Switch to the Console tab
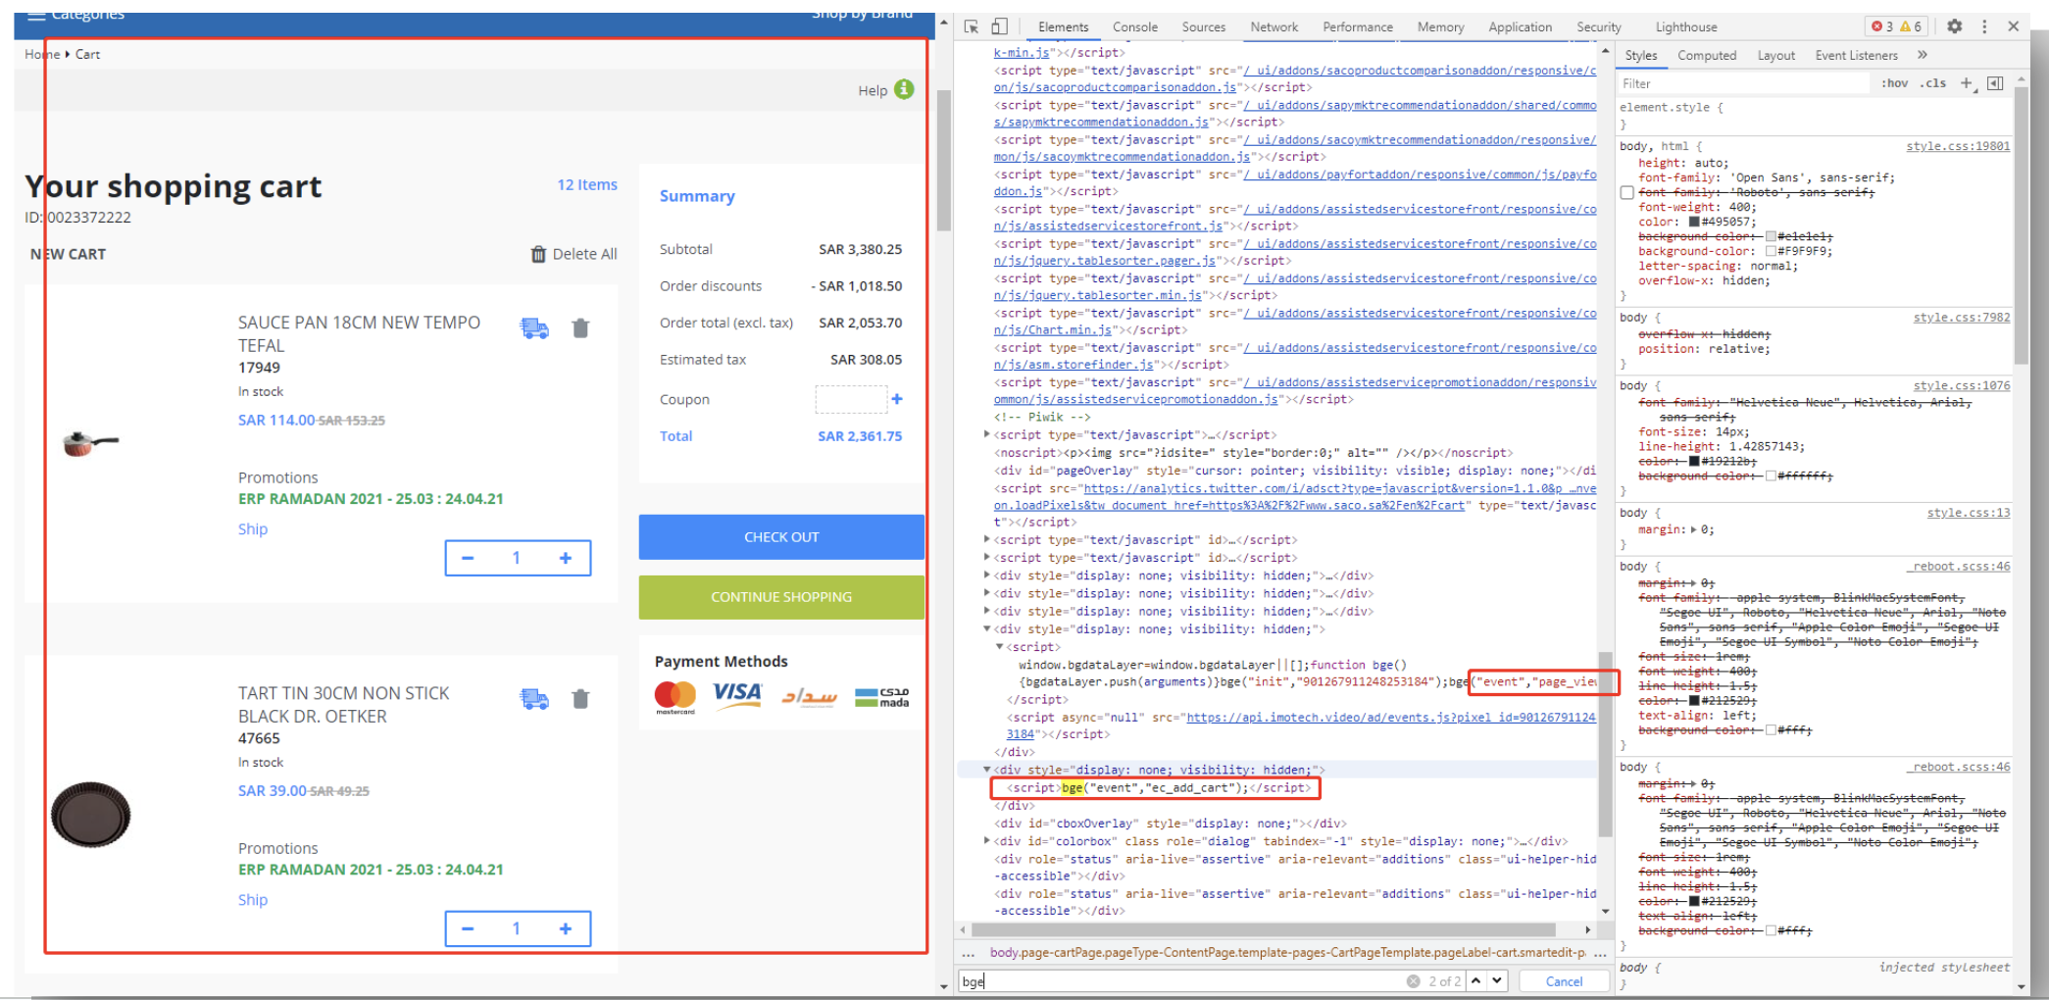Screen dimensions: 2049x1000 [x=1135, y=26]
